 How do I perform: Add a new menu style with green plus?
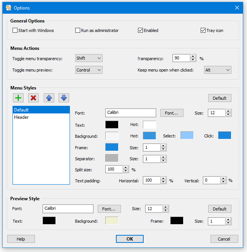18,98
